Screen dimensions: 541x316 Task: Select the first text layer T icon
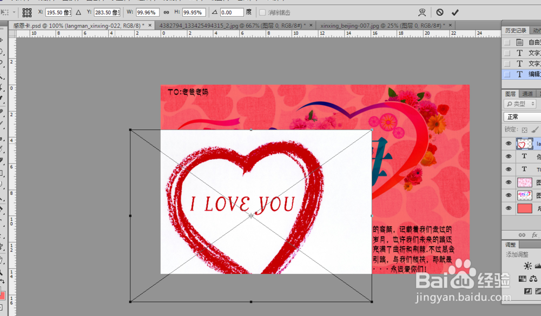coord(524,156)
